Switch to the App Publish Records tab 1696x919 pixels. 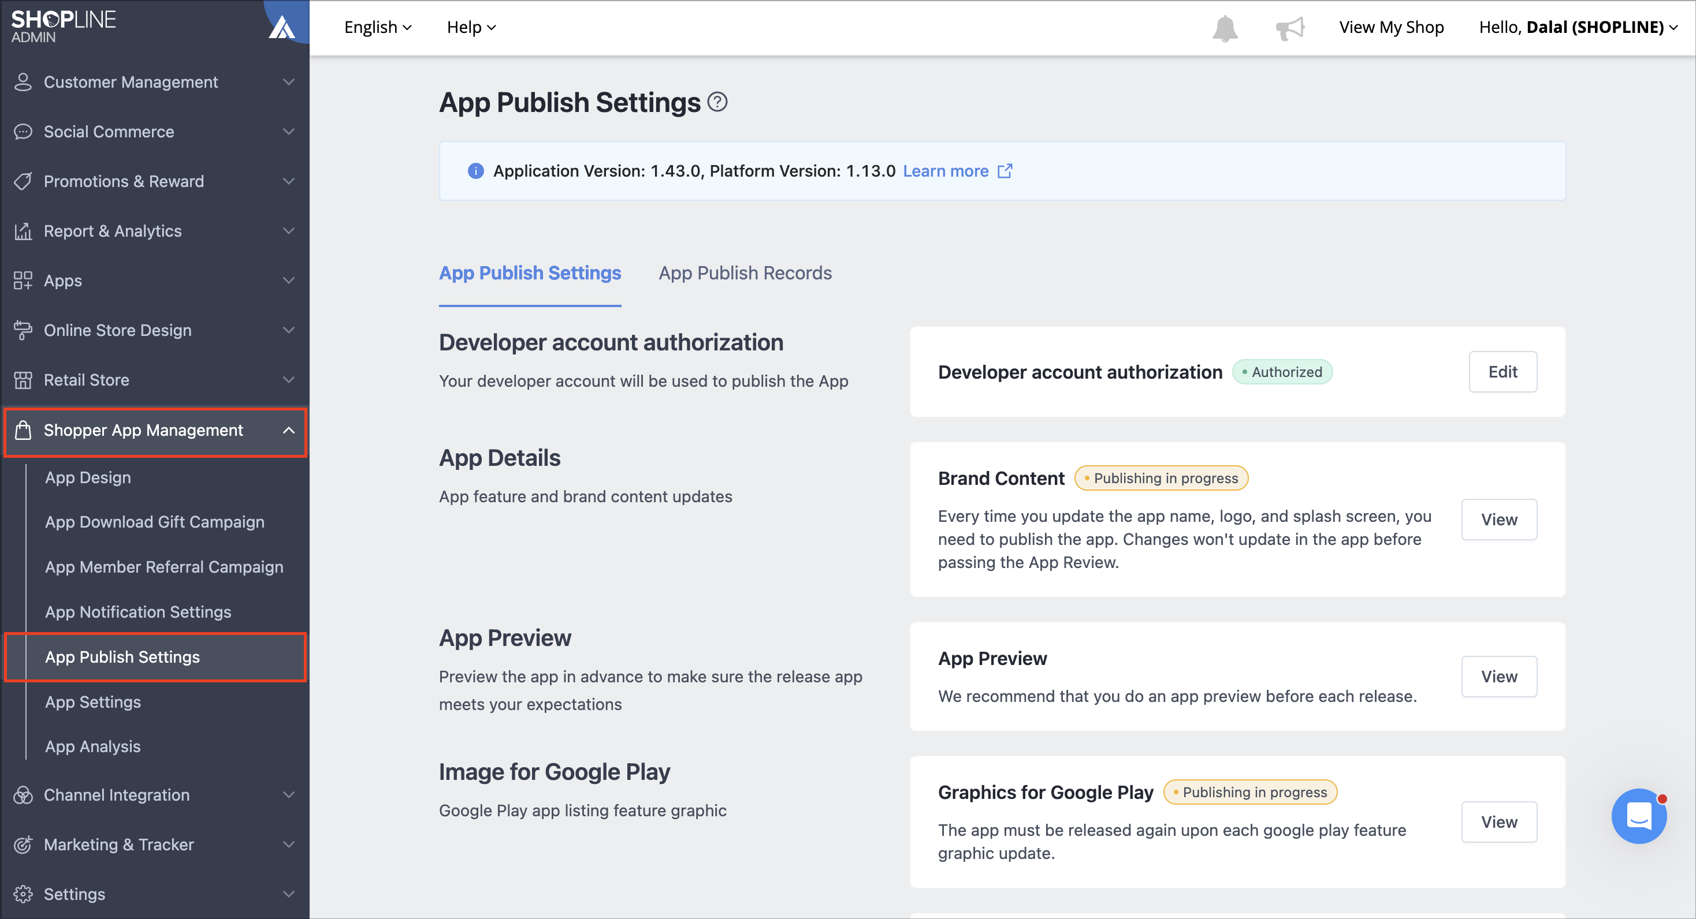745,273
